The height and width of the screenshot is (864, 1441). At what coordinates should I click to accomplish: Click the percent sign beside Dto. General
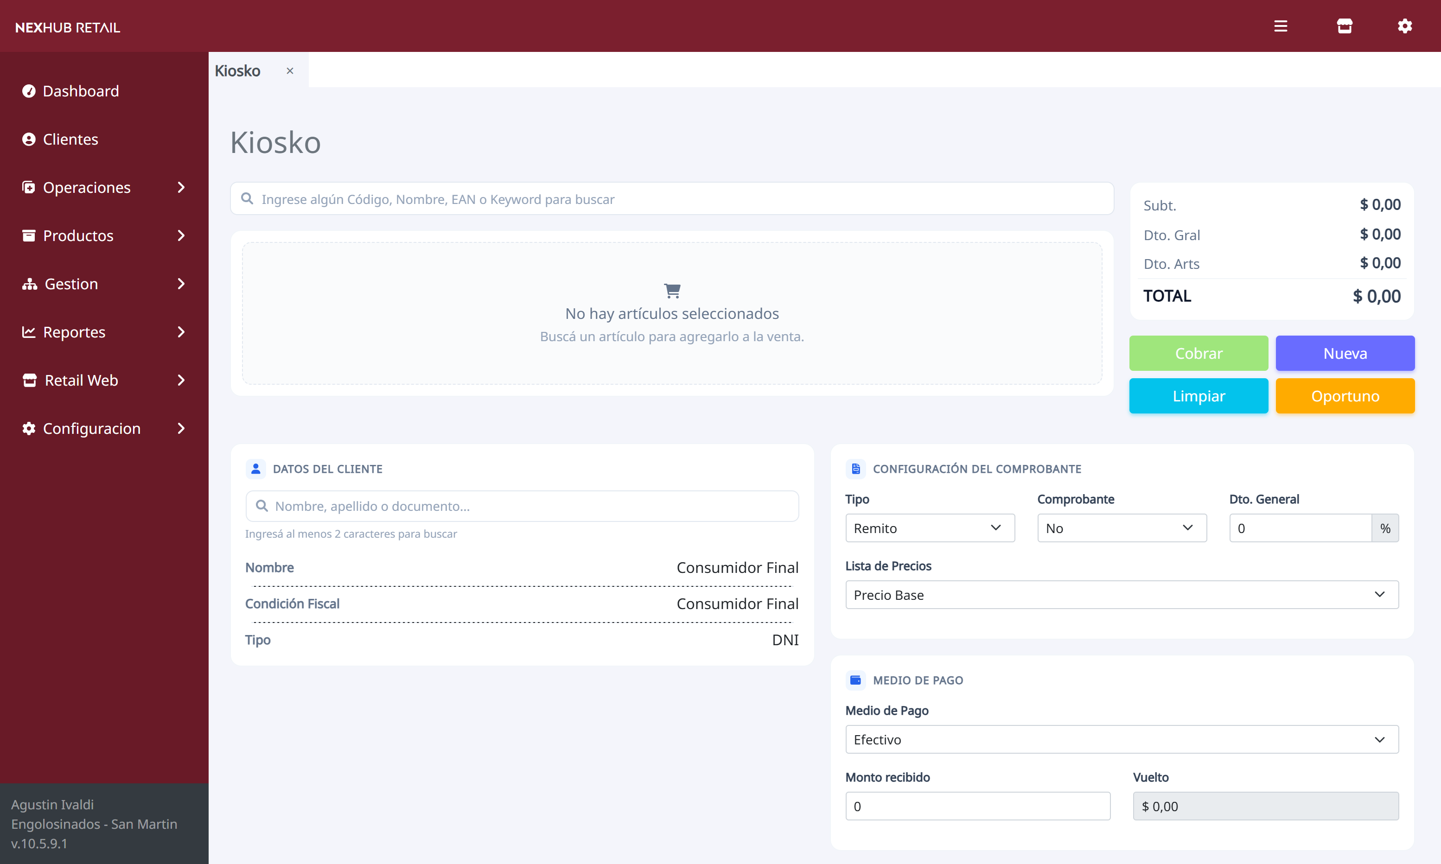(x=1385, y=528)
